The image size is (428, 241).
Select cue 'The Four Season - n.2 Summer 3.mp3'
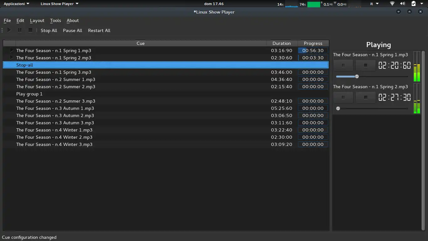166,101
